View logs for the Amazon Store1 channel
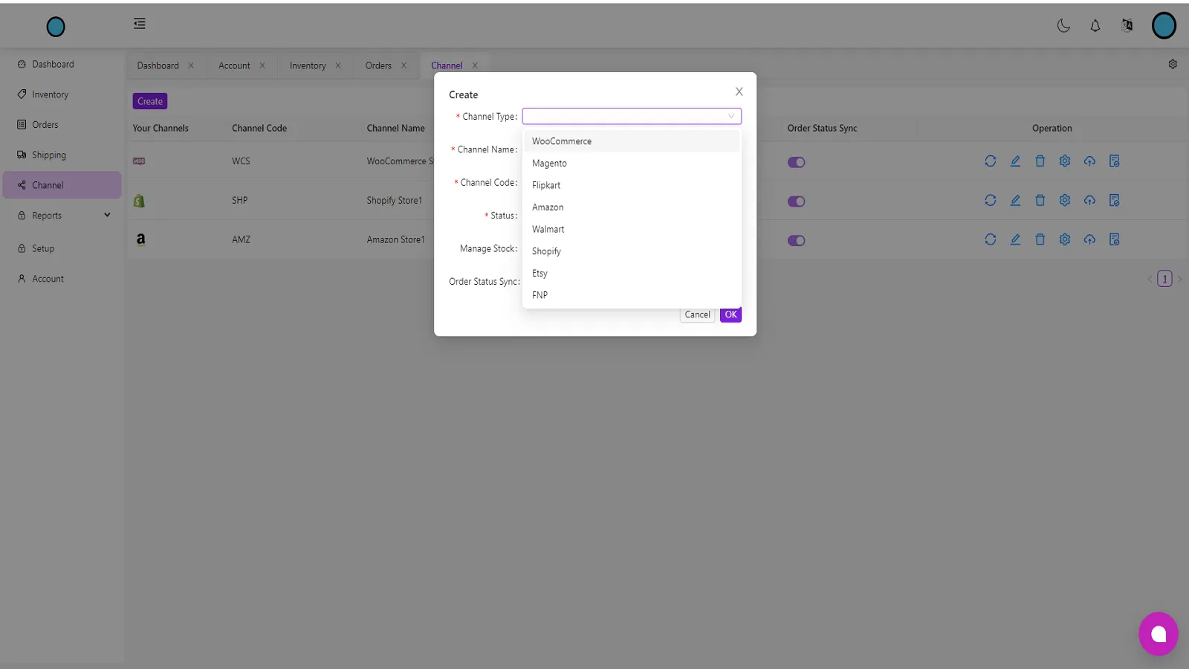 (x=1114, y=239)
